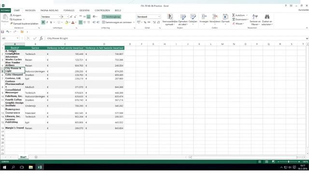Click the Knippen (cut) scissors icon
309x174 pixels.
(x=11, y=15)
